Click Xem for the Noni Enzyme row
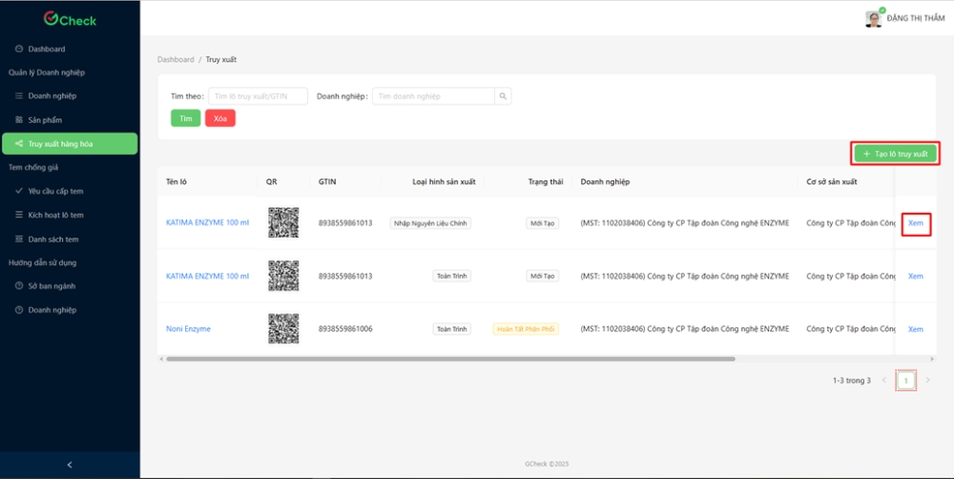Screen dimensions: 954x479 [x=916, y=328]
